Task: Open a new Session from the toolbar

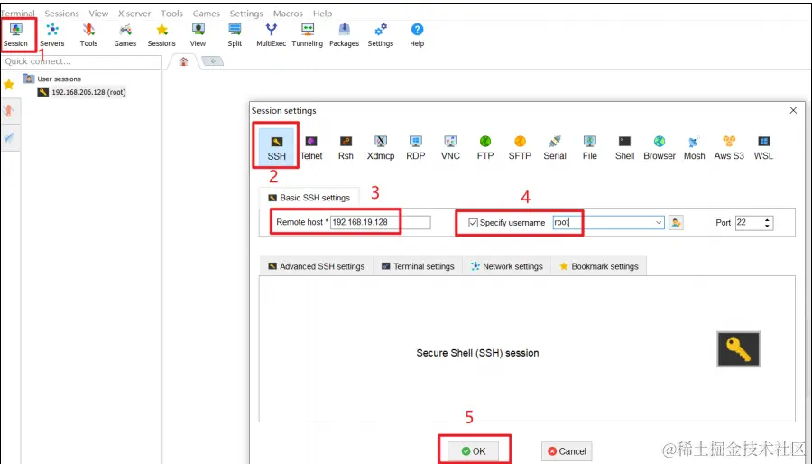Action: tap(15, 35)
